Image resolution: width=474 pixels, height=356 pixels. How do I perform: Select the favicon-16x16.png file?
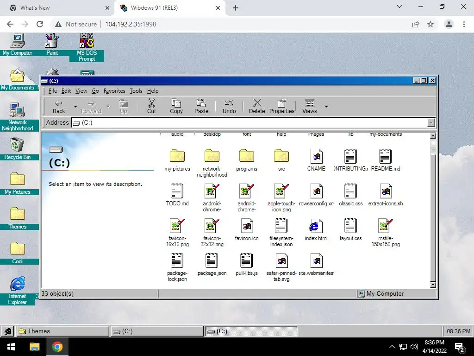pos(177,233)
